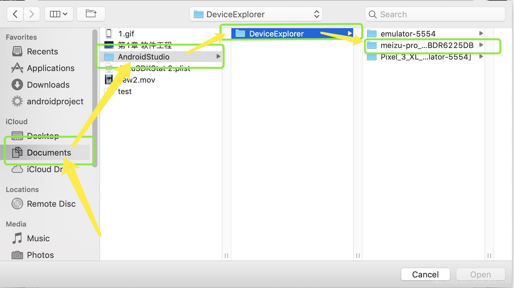Click the androidproject gear icon
514x288 pixels.
click(17, 101)
